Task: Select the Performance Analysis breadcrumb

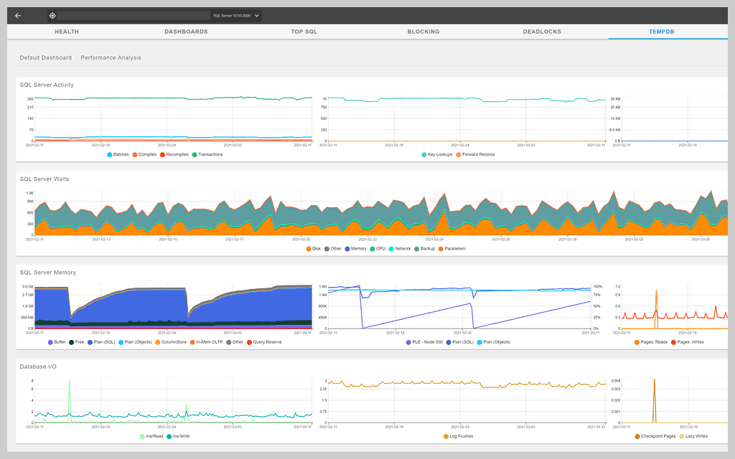Action: (x=110, y=57)
